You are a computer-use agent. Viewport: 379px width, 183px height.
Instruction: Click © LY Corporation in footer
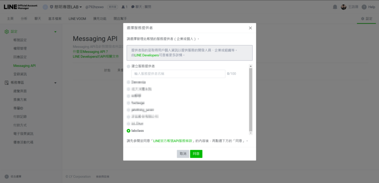pyautogui.click(x=78, y=177)
